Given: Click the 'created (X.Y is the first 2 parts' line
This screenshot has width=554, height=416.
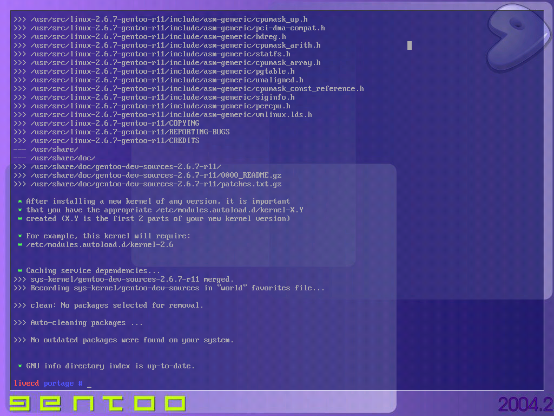Looking at the screenshot, I should 154,219.
